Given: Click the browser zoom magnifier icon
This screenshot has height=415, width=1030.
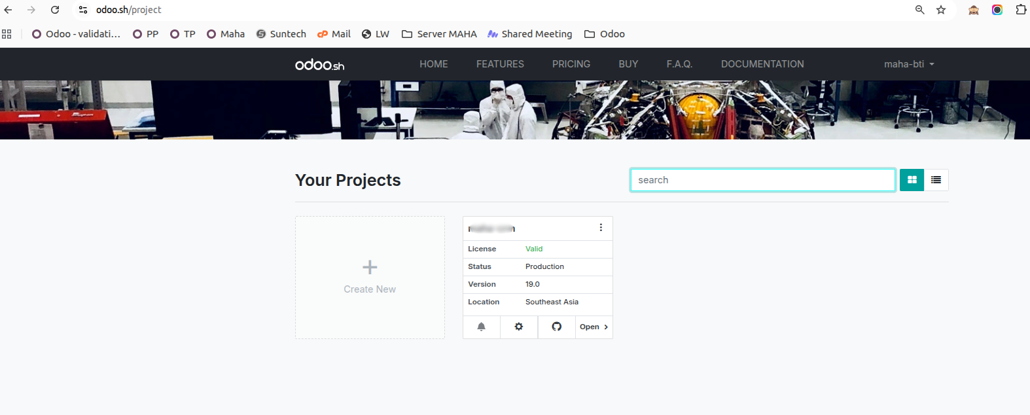Looking at the screenshot, I should click(919, 10).
